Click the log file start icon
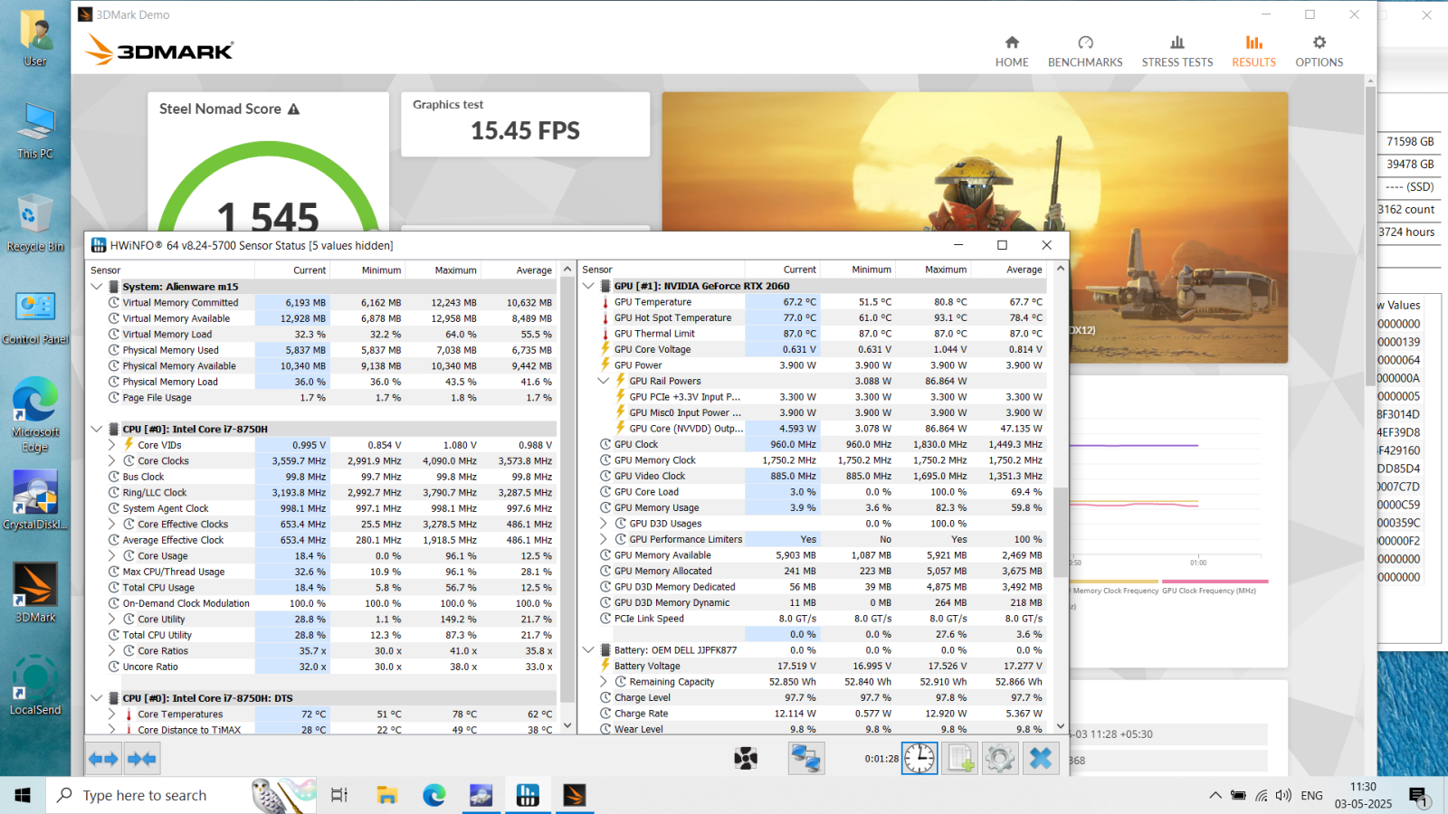The image size is (1448, 814). (960, 758)
